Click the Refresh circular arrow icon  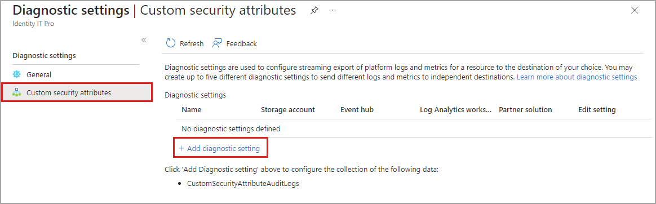point(171,43)
